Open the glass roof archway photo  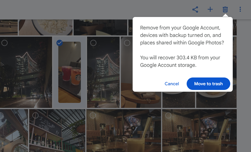pyautogui.click(x=14, y=131)
